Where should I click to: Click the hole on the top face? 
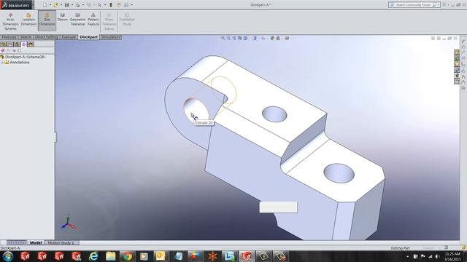click(x=274, y=114)
